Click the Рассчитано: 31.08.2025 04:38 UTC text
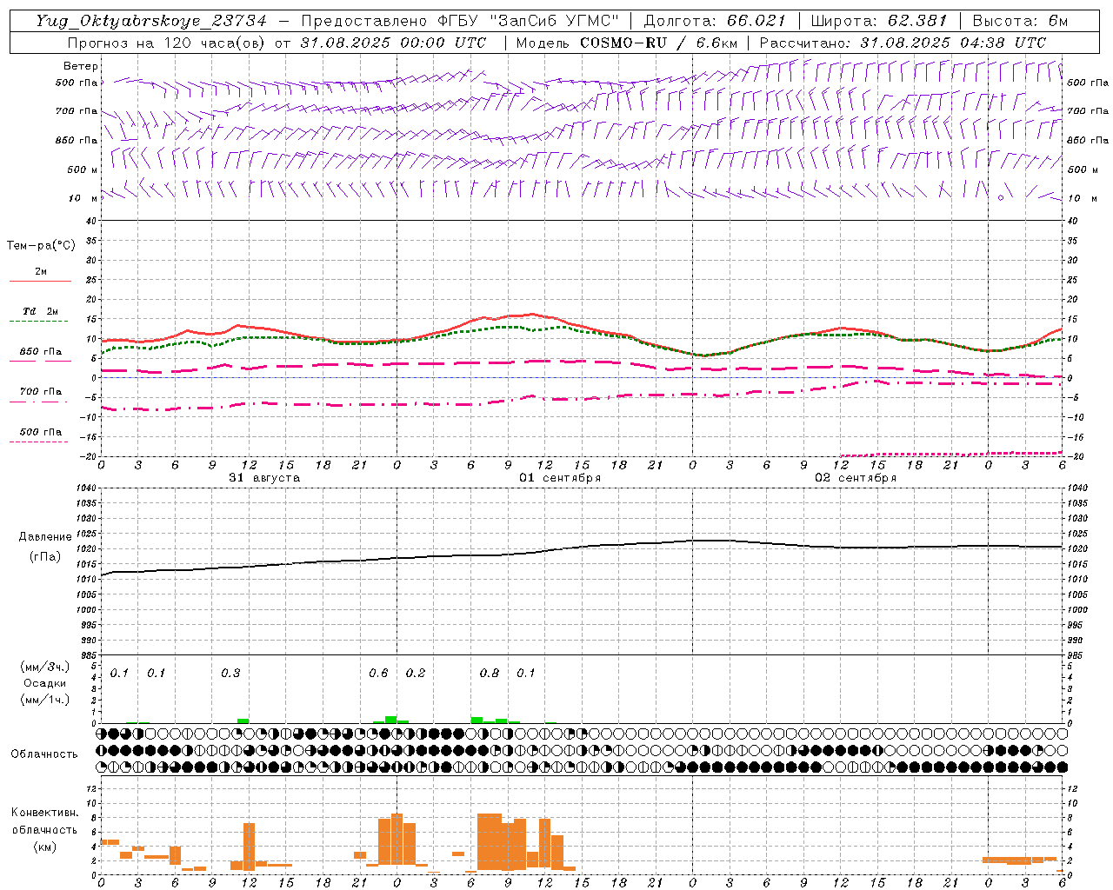This screenshot has height=890, width=1113. coord(903,43)
